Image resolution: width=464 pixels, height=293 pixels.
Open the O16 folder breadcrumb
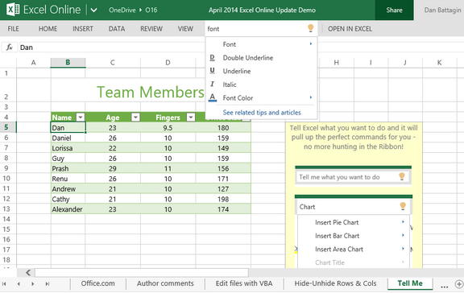(x=151, y=10)
